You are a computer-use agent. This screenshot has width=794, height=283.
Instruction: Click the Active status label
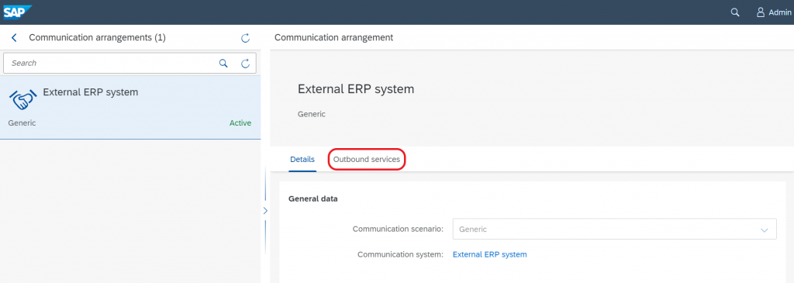[x=240, y=123]
